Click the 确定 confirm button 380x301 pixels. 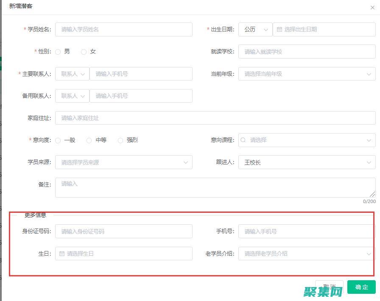tap(361, 287)
